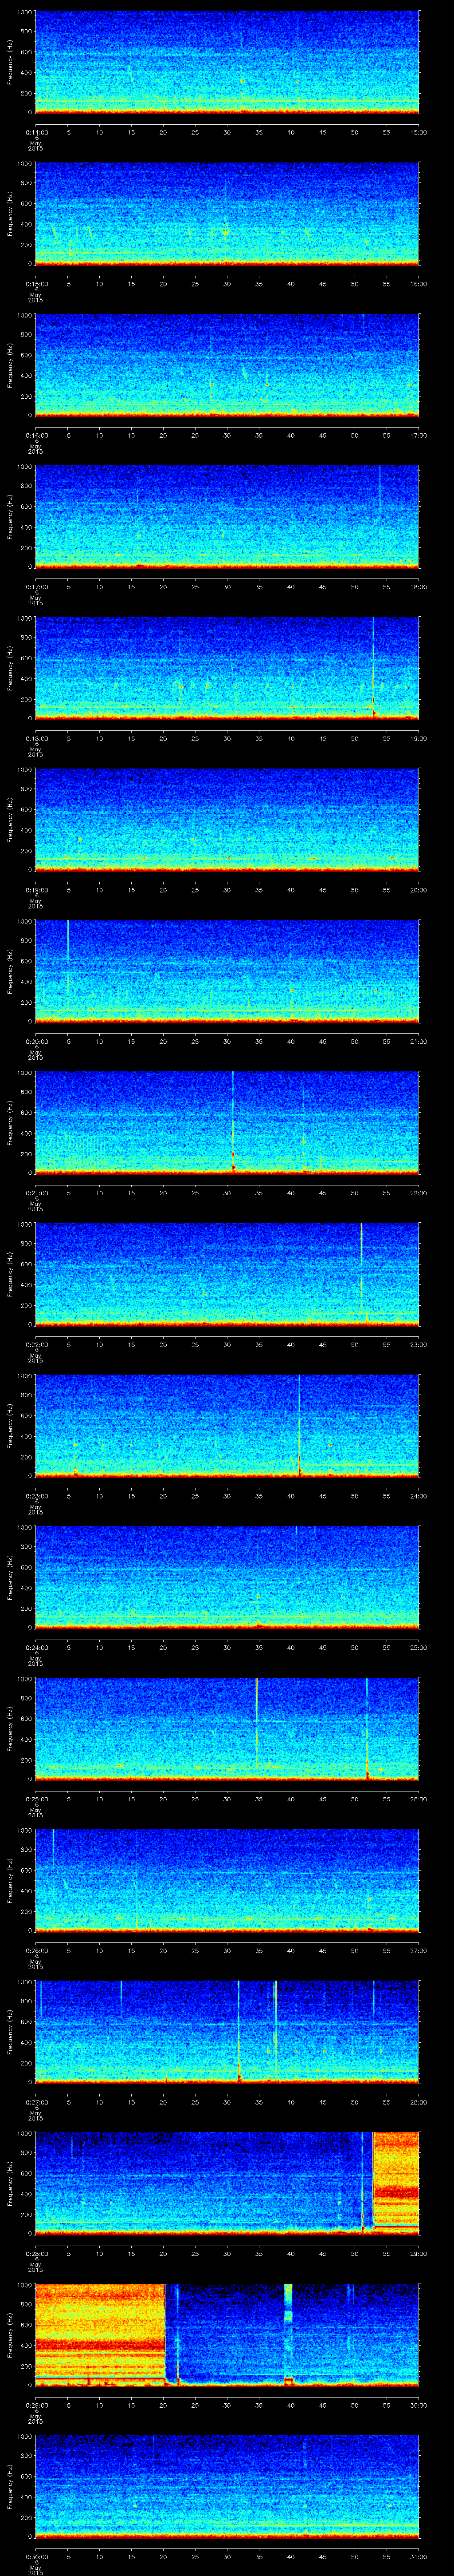Open the spectrogram panel starting at 0:19:00

(227, 819)
